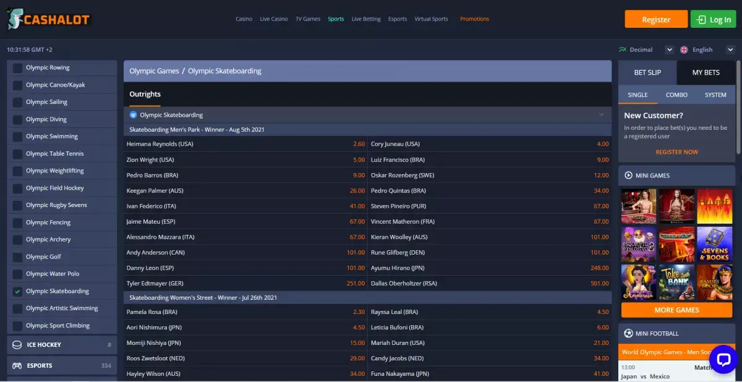Image resolution: width=742 pixels, height=382 pixels.
Task: Open the English language dropdown
Action: coord(730,49)
